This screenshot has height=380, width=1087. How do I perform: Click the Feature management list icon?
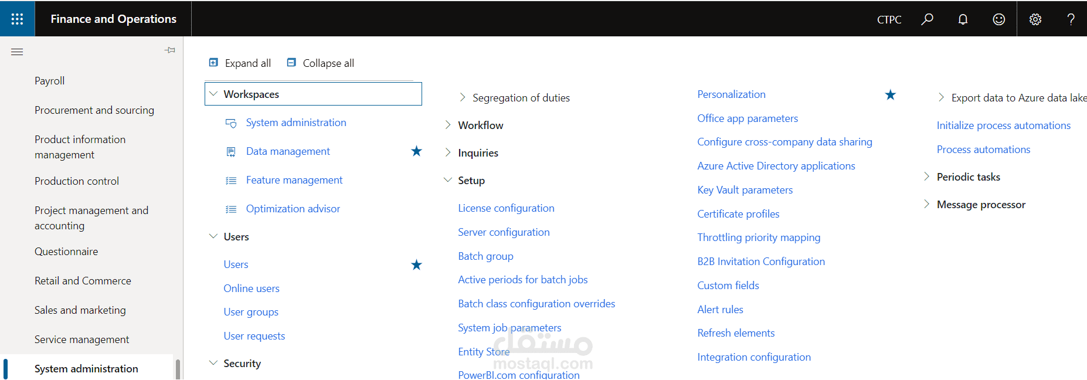[231, 181]
